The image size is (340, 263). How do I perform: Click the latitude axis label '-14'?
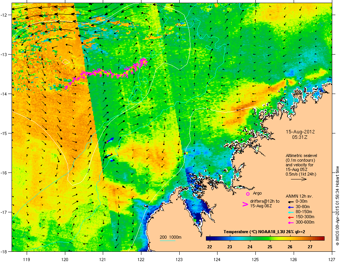tap(4, 94)
